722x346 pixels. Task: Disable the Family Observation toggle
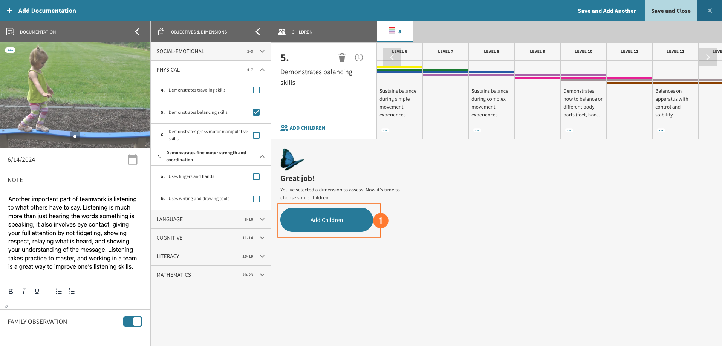pyautogui.click(x=133, y=322)
